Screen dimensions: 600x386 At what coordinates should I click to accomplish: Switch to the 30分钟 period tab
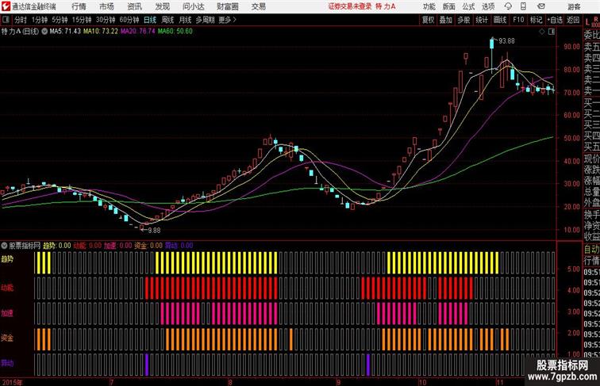tap(106, 20)
